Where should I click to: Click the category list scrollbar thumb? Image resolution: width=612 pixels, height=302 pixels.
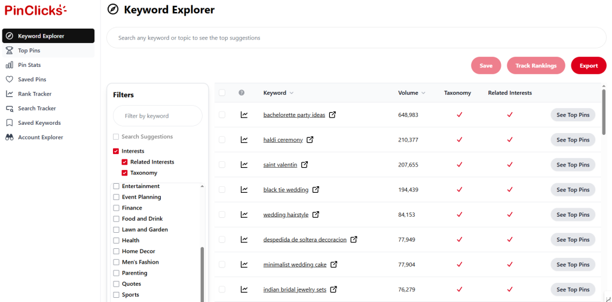tap(202, 275)
